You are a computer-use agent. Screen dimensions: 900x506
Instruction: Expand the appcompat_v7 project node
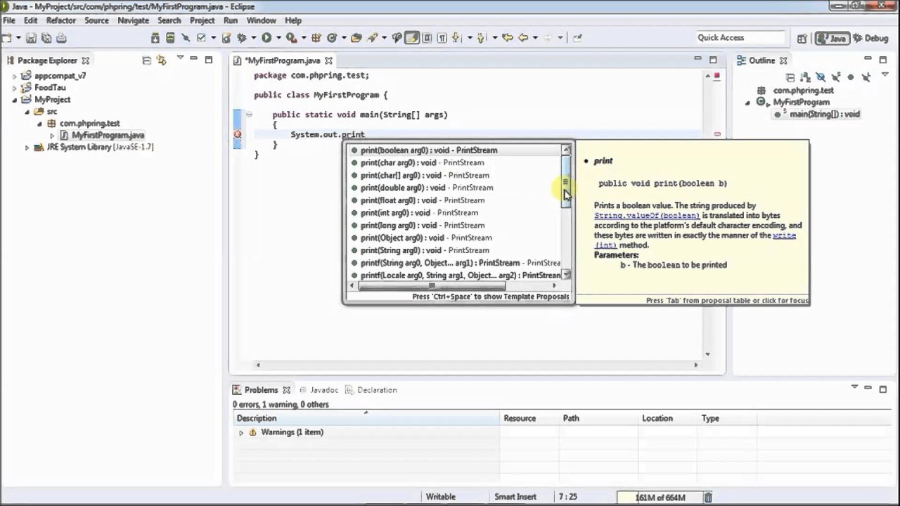point(14,76)
